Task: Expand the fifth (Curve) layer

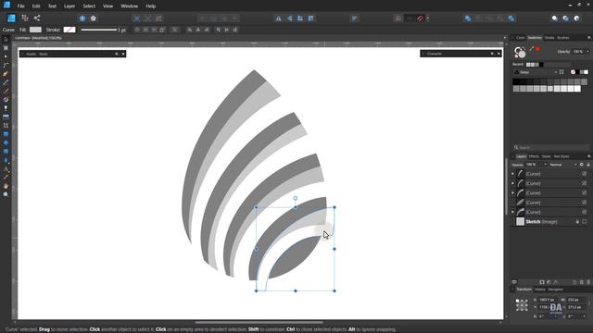Action: coord(513,212)
